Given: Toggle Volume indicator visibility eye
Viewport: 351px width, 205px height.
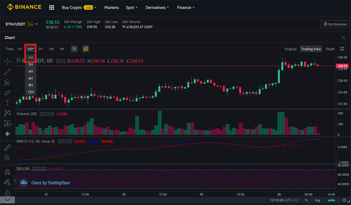Looking at the screenshot, I should (x=42, y=114).
